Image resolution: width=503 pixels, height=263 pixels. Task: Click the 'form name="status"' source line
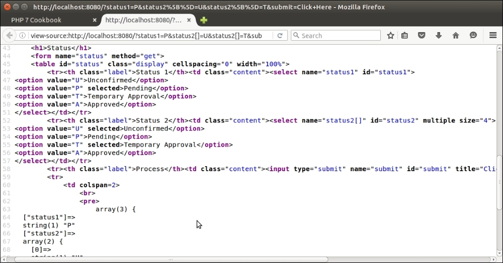coord(98,56)
